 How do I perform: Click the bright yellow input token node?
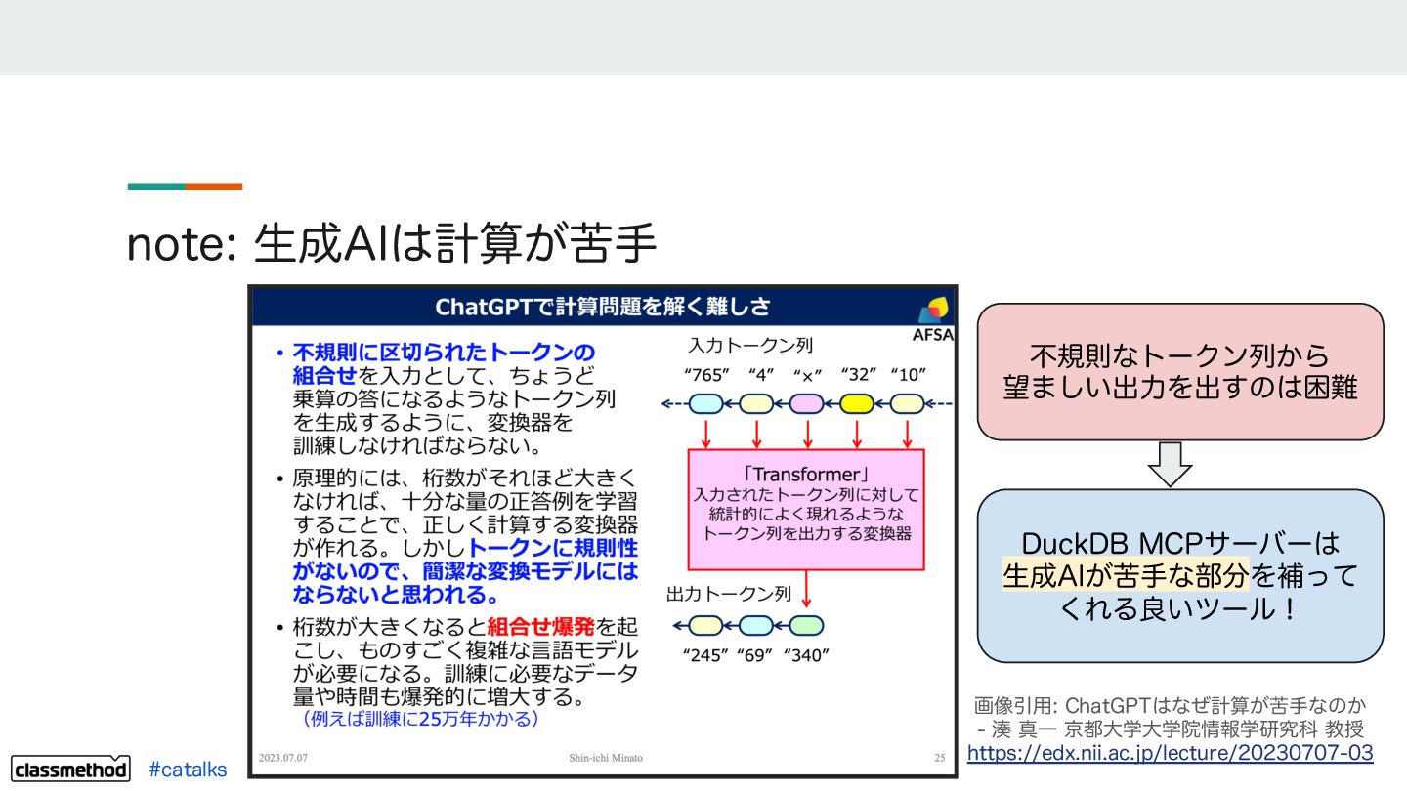pos(857,403)
